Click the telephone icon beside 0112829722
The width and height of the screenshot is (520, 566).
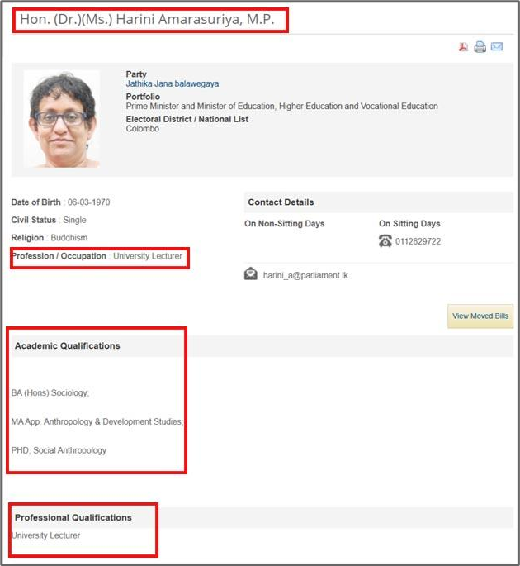(x=385, y=241)
